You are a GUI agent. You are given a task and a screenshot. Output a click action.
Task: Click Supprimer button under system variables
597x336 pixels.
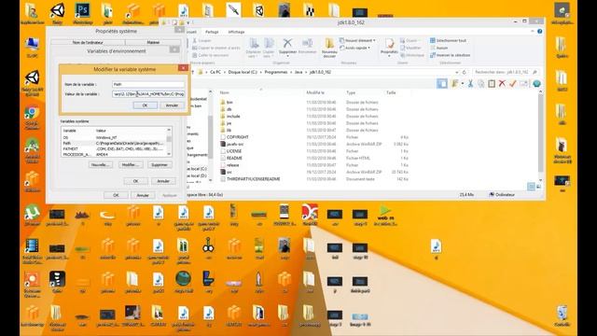coord(160,164)
